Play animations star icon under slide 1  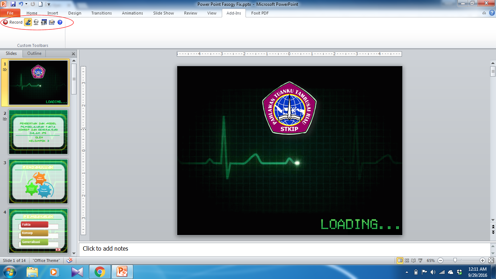(5, 69)
